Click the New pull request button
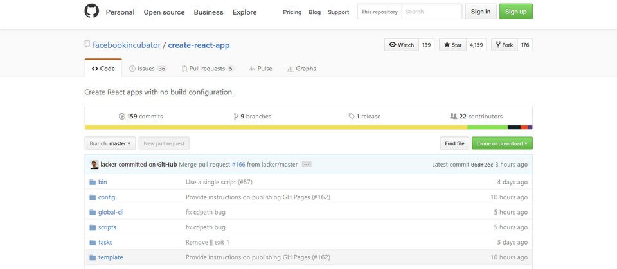Screen dimensions: 617x269 (x=164, y=143)
